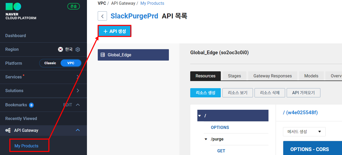Switch platform to Classic
This screenshot has height=155, width=342.
tap(50, 63)
